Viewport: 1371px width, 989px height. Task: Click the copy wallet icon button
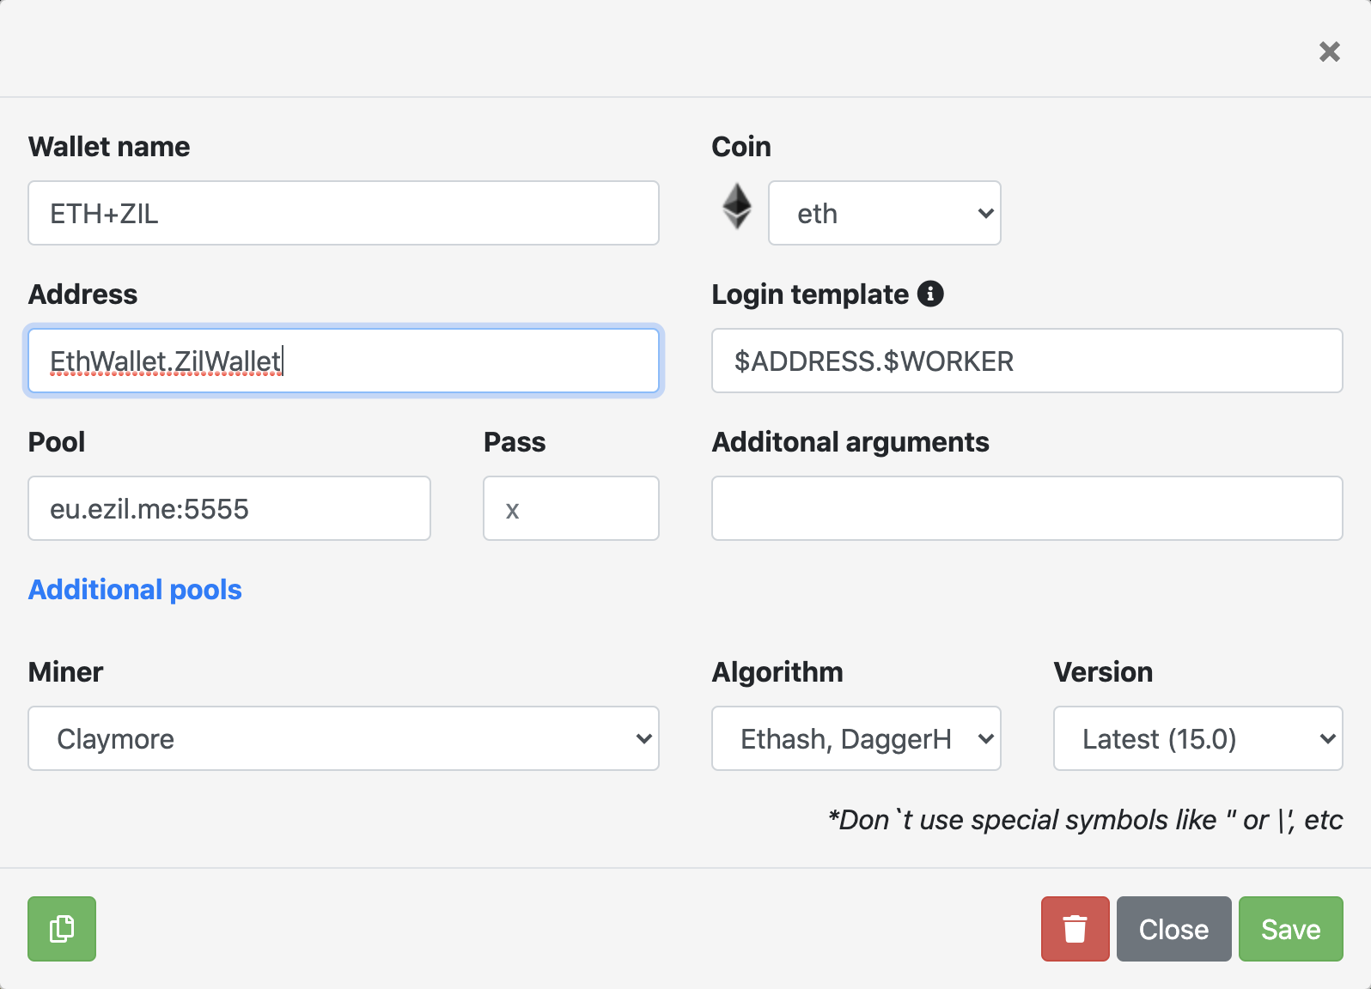[62, 928]
